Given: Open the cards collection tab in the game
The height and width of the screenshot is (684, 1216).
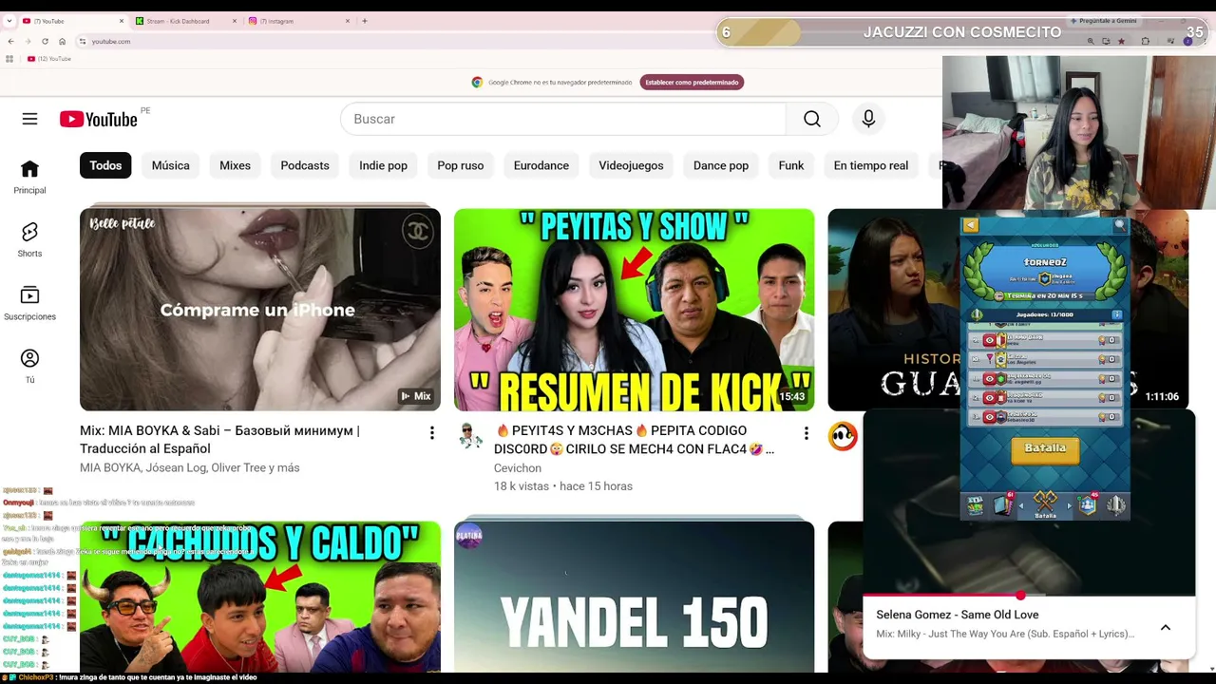Looking at the screenshot, I should tap(1003, 504).
